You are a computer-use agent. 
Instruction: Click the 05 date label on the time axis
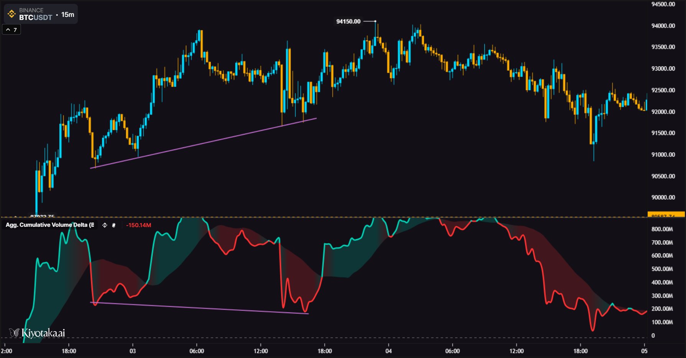coord(645,351)
